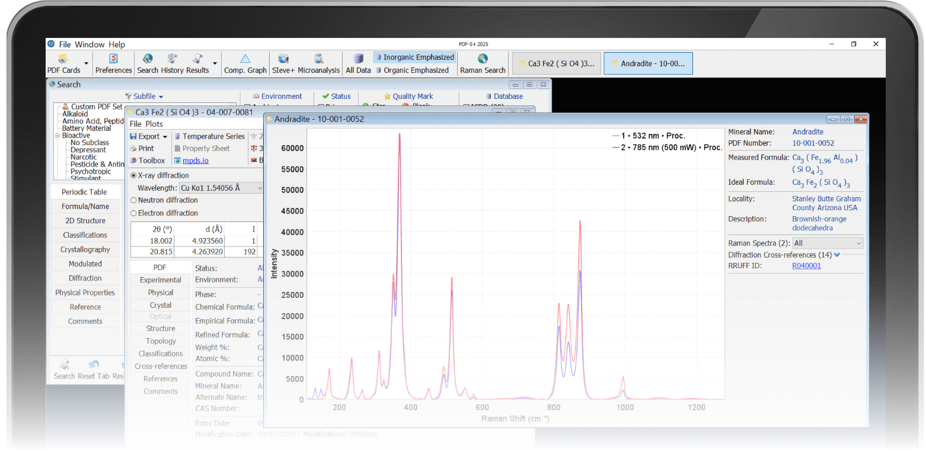Image resolution: width=926 pixels, height=450 pixels.
Task: Choose the Electron diffraction option
Action: (x=133, y=213)
